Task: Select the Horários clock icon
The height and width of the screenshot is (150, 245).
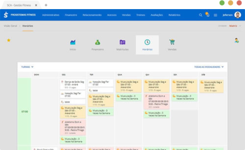Action: click(147, 42)
